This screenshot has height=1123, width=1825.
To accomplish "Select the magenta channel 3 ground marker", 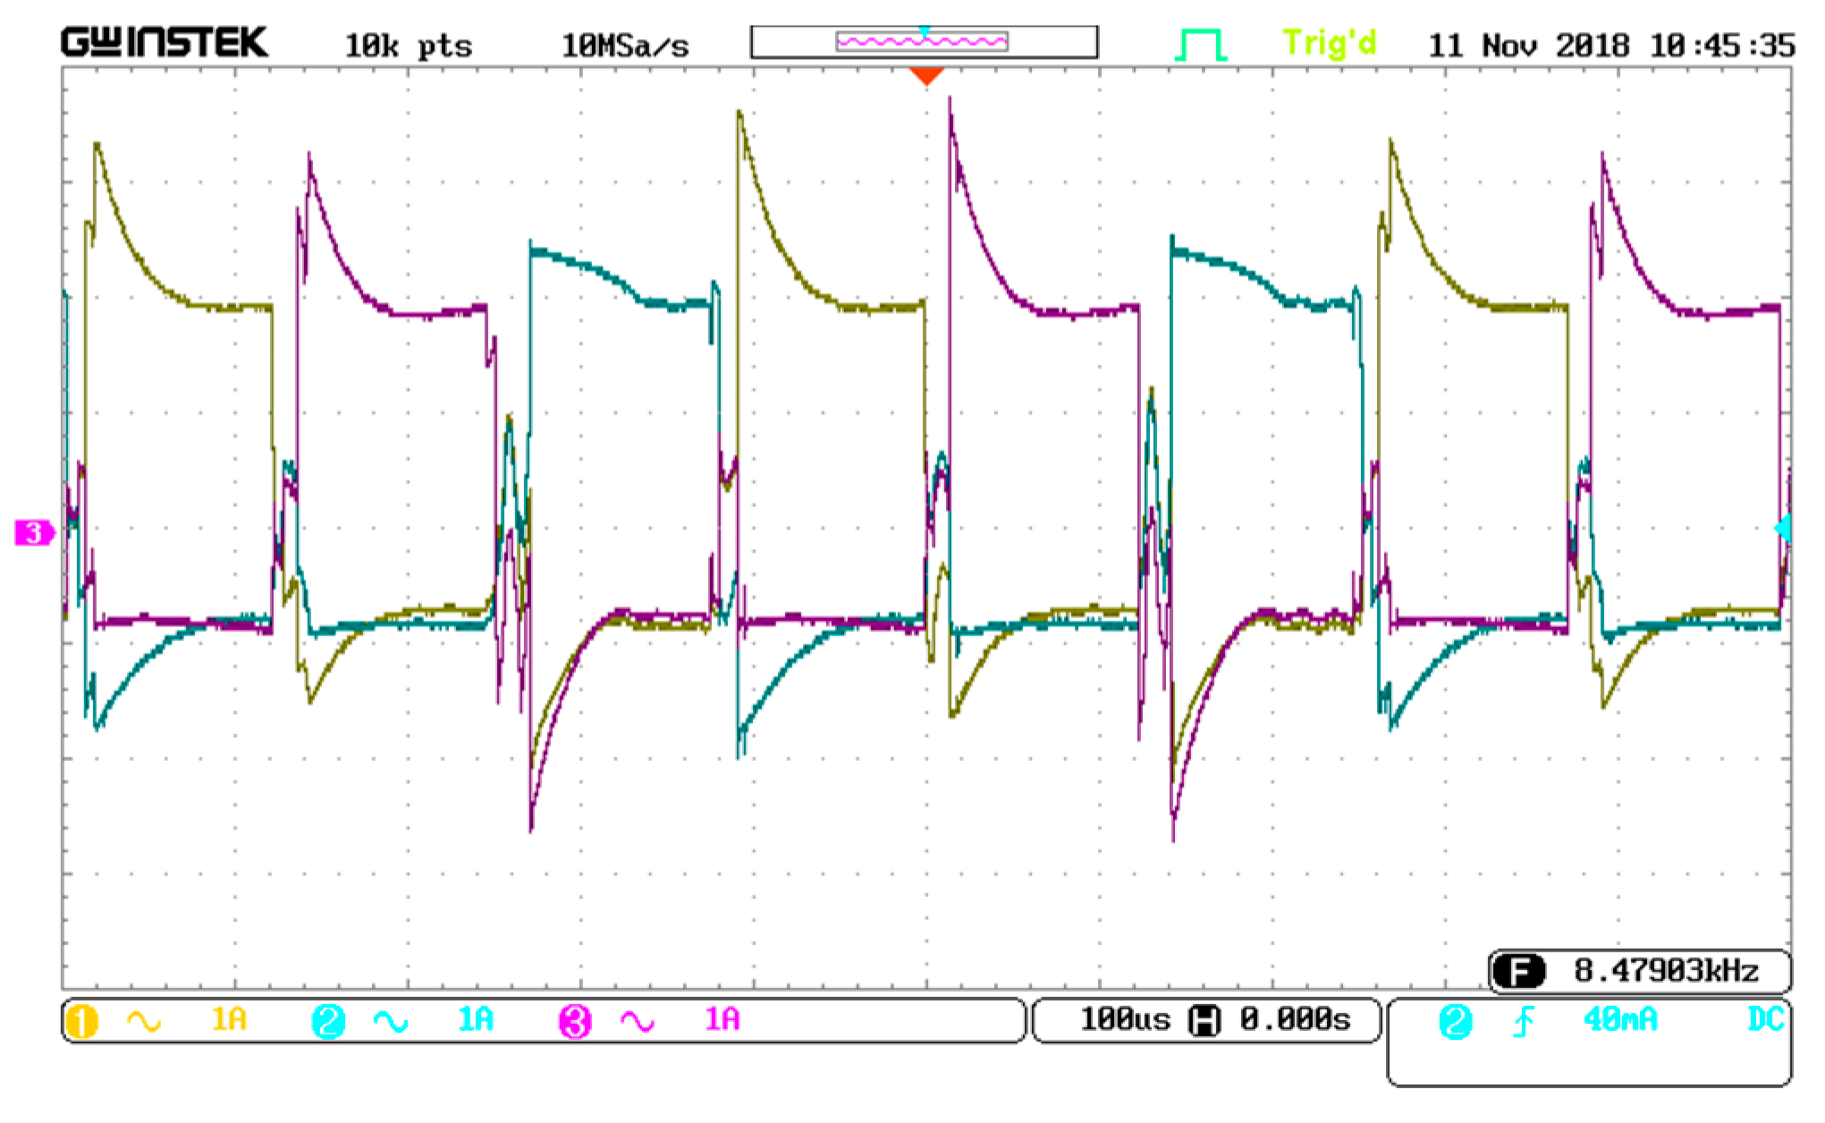I will point(34,534).
